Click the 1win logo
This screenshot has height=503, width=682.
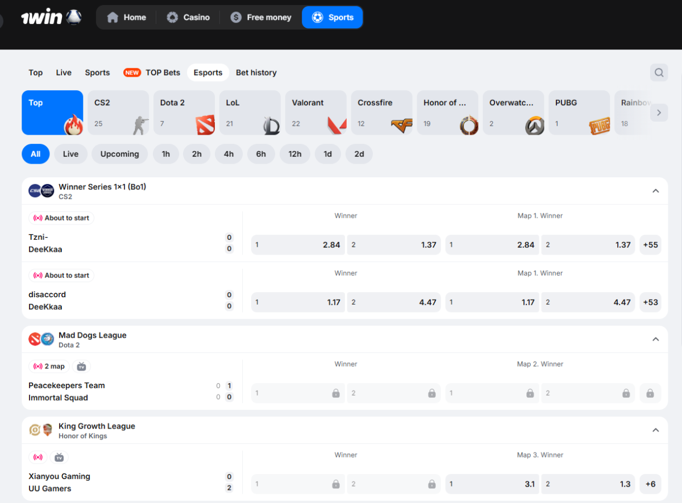(51, 17)
